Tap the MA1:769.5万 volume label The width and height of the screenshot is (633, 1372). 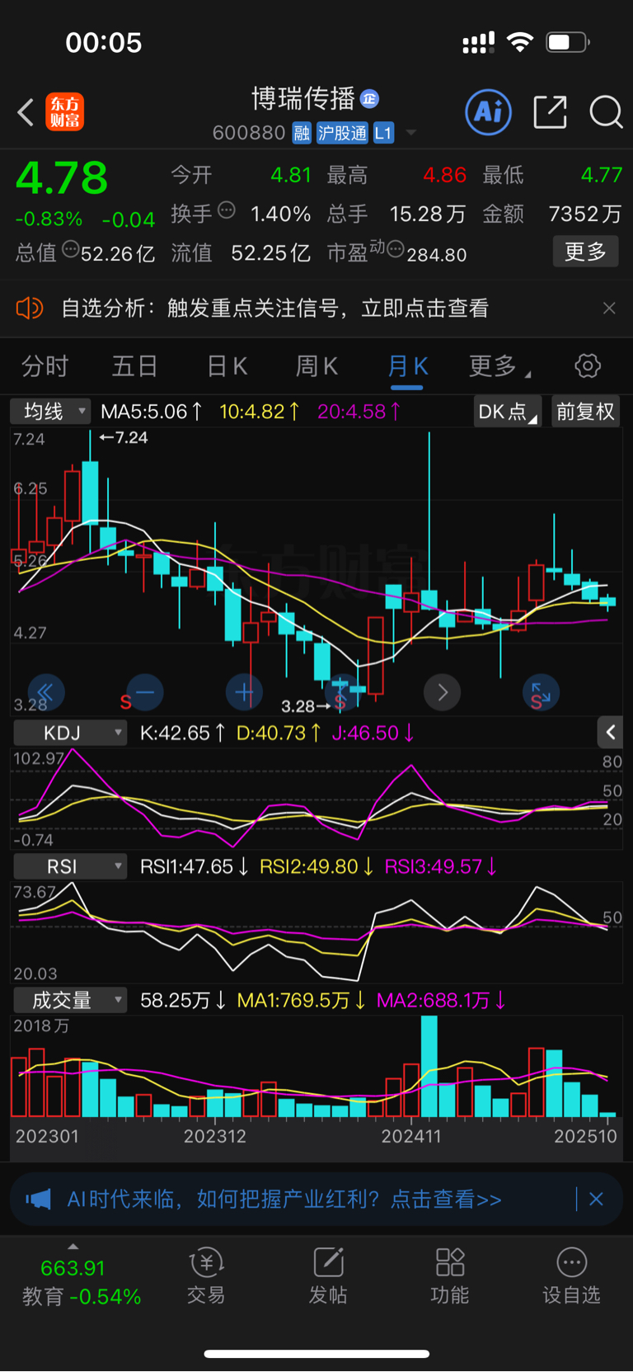(302, 1000)
